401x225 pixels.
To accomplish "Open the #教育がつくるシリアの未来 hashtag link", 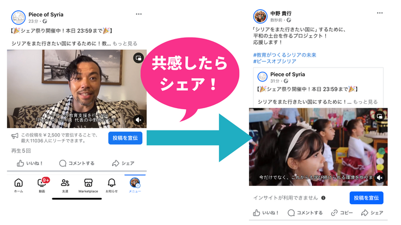I will pyautogui.click(x=285, y=55).
